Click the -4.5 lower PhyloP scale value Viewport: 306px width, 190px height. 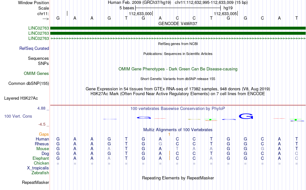point(42,124)
